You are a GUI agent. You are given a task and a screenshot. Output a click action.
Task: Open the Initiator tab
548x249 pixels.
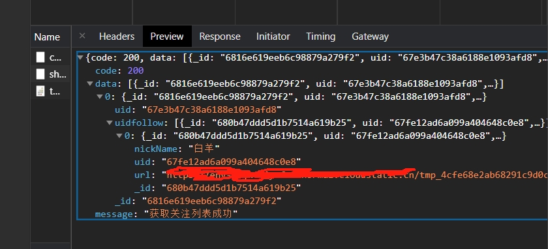click(273, 37)
